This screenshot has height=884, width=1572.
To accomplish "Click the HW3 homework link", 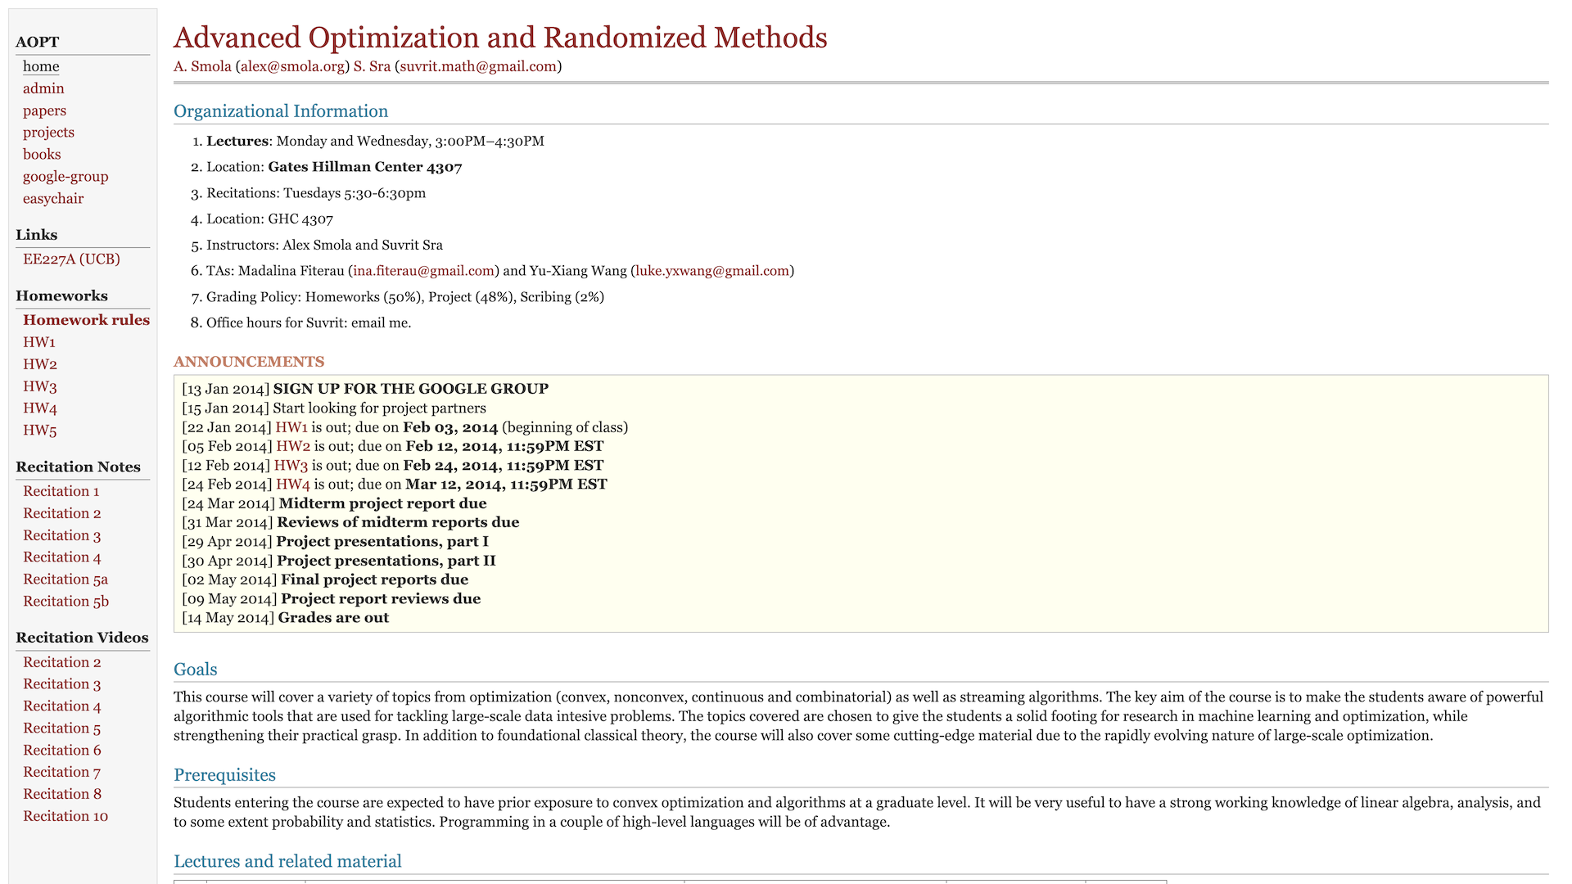I will click(40, 386).
